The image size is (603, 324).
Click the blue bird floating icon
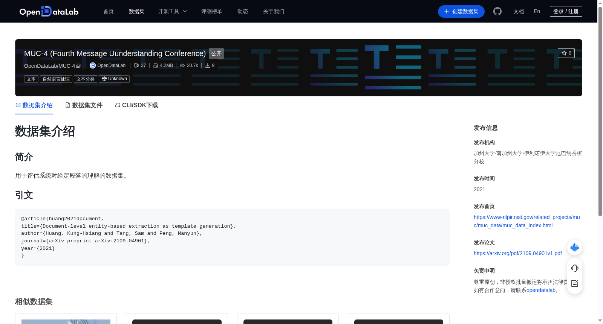point(575,247)
